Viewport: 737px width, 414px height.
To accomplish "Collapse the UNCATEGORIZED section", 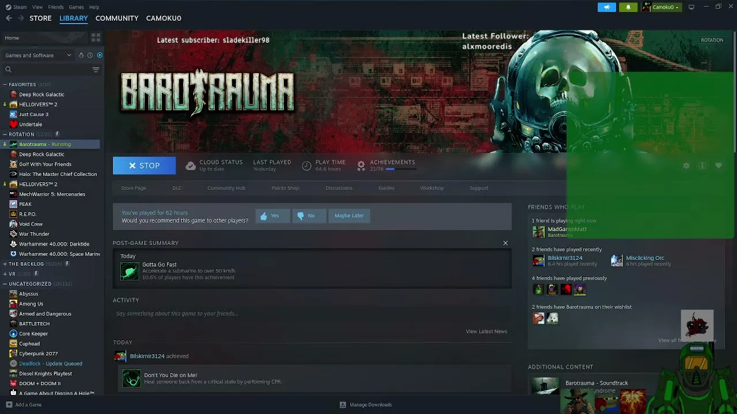I will 5,284.
